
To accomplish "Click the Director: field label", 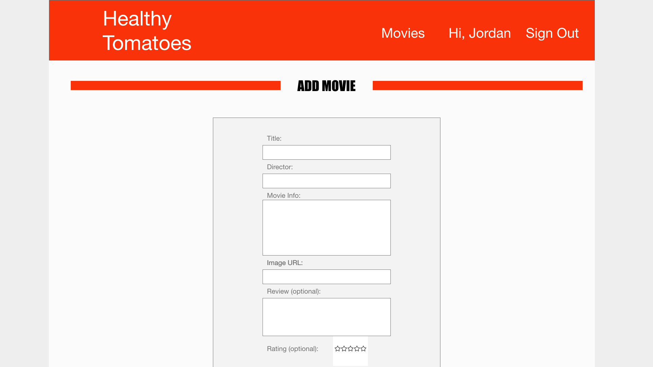I will (280, 167).
